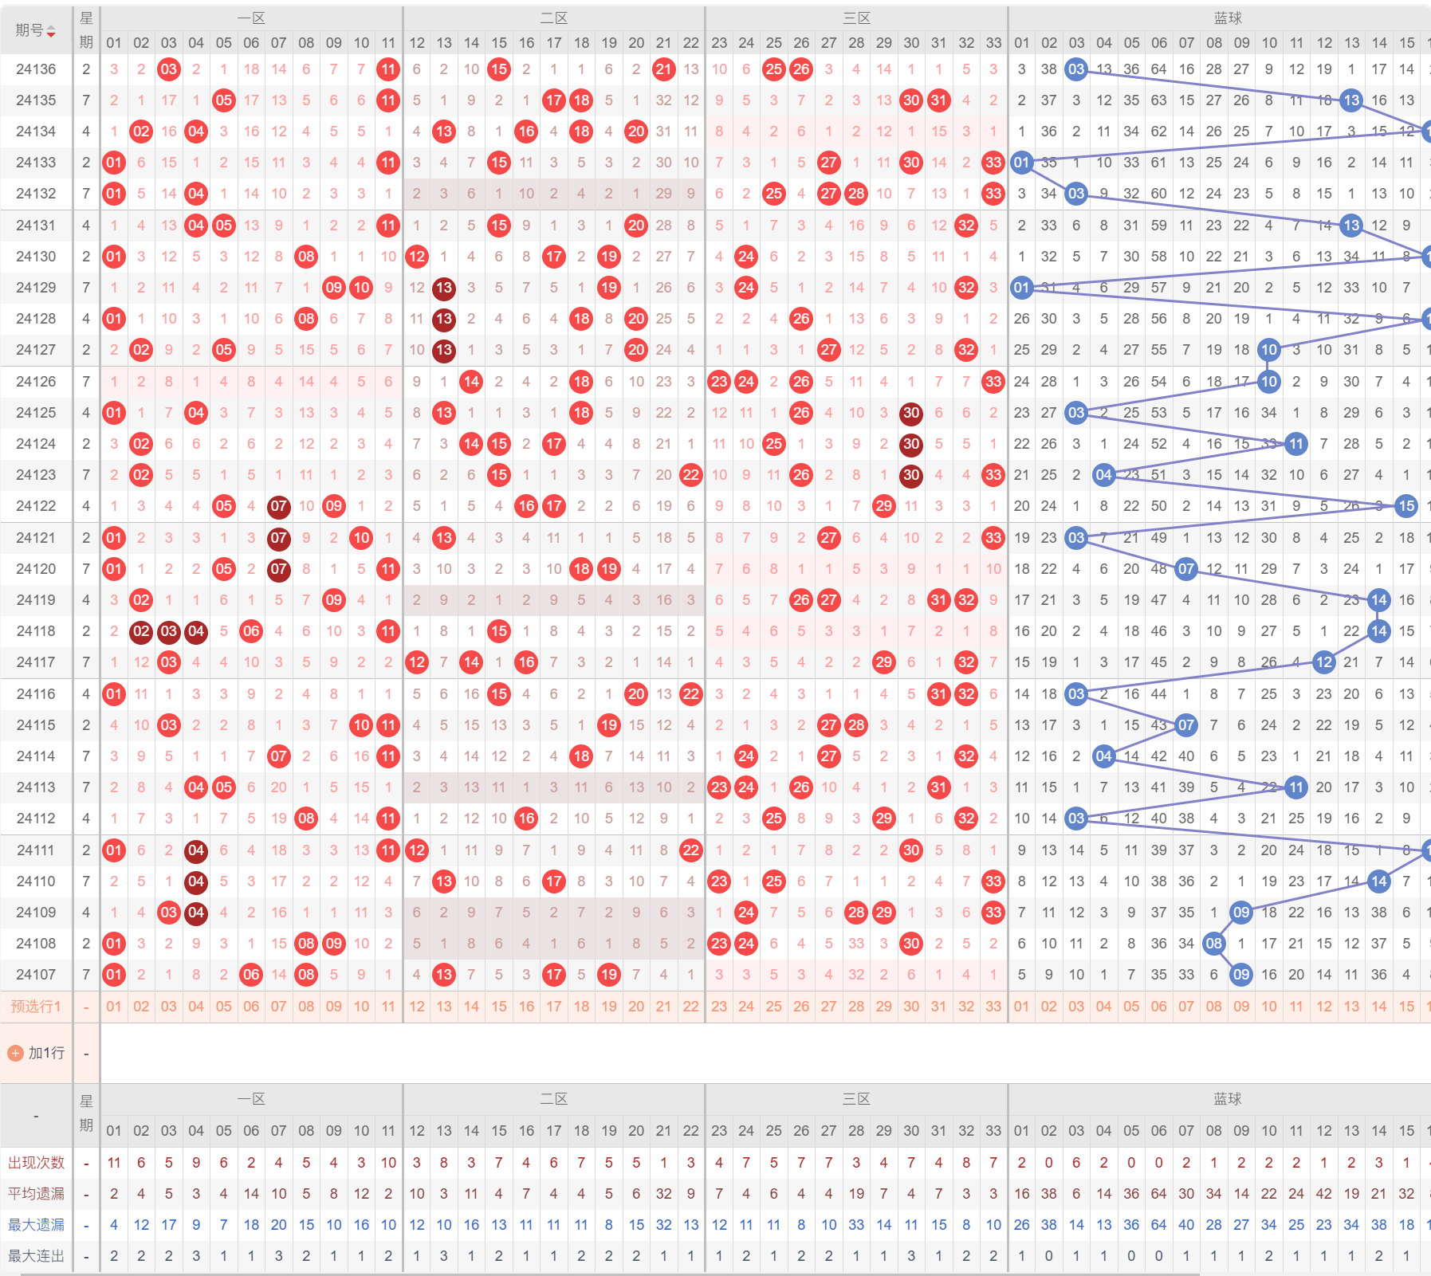This screenshot has height=1276, width=1431.
Task: Click the orange plus icon beside 加1行
Action: (15, 1053)
